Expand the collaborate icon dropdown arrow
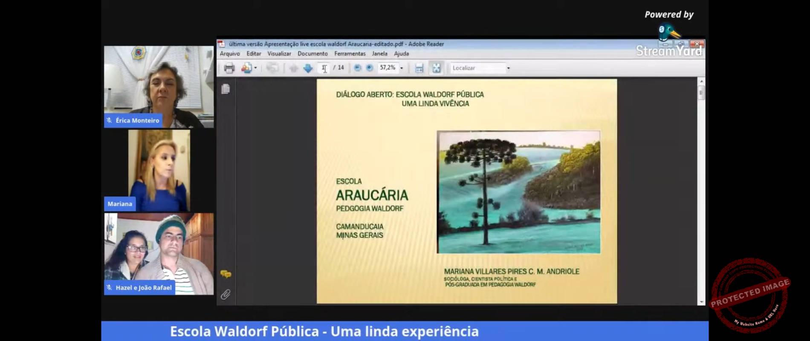 pos(255,68)
